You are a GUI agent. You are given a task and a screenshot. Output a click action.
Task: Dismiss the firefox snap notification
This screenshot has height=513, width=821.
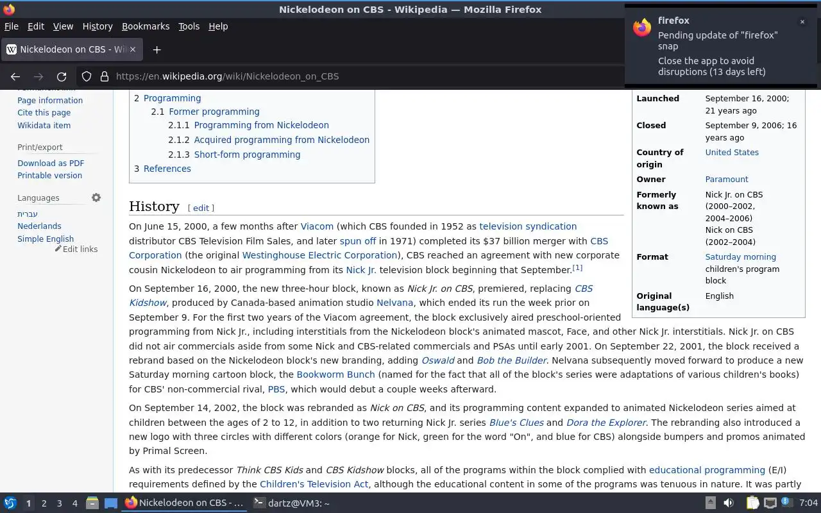[x=802, y=22]
